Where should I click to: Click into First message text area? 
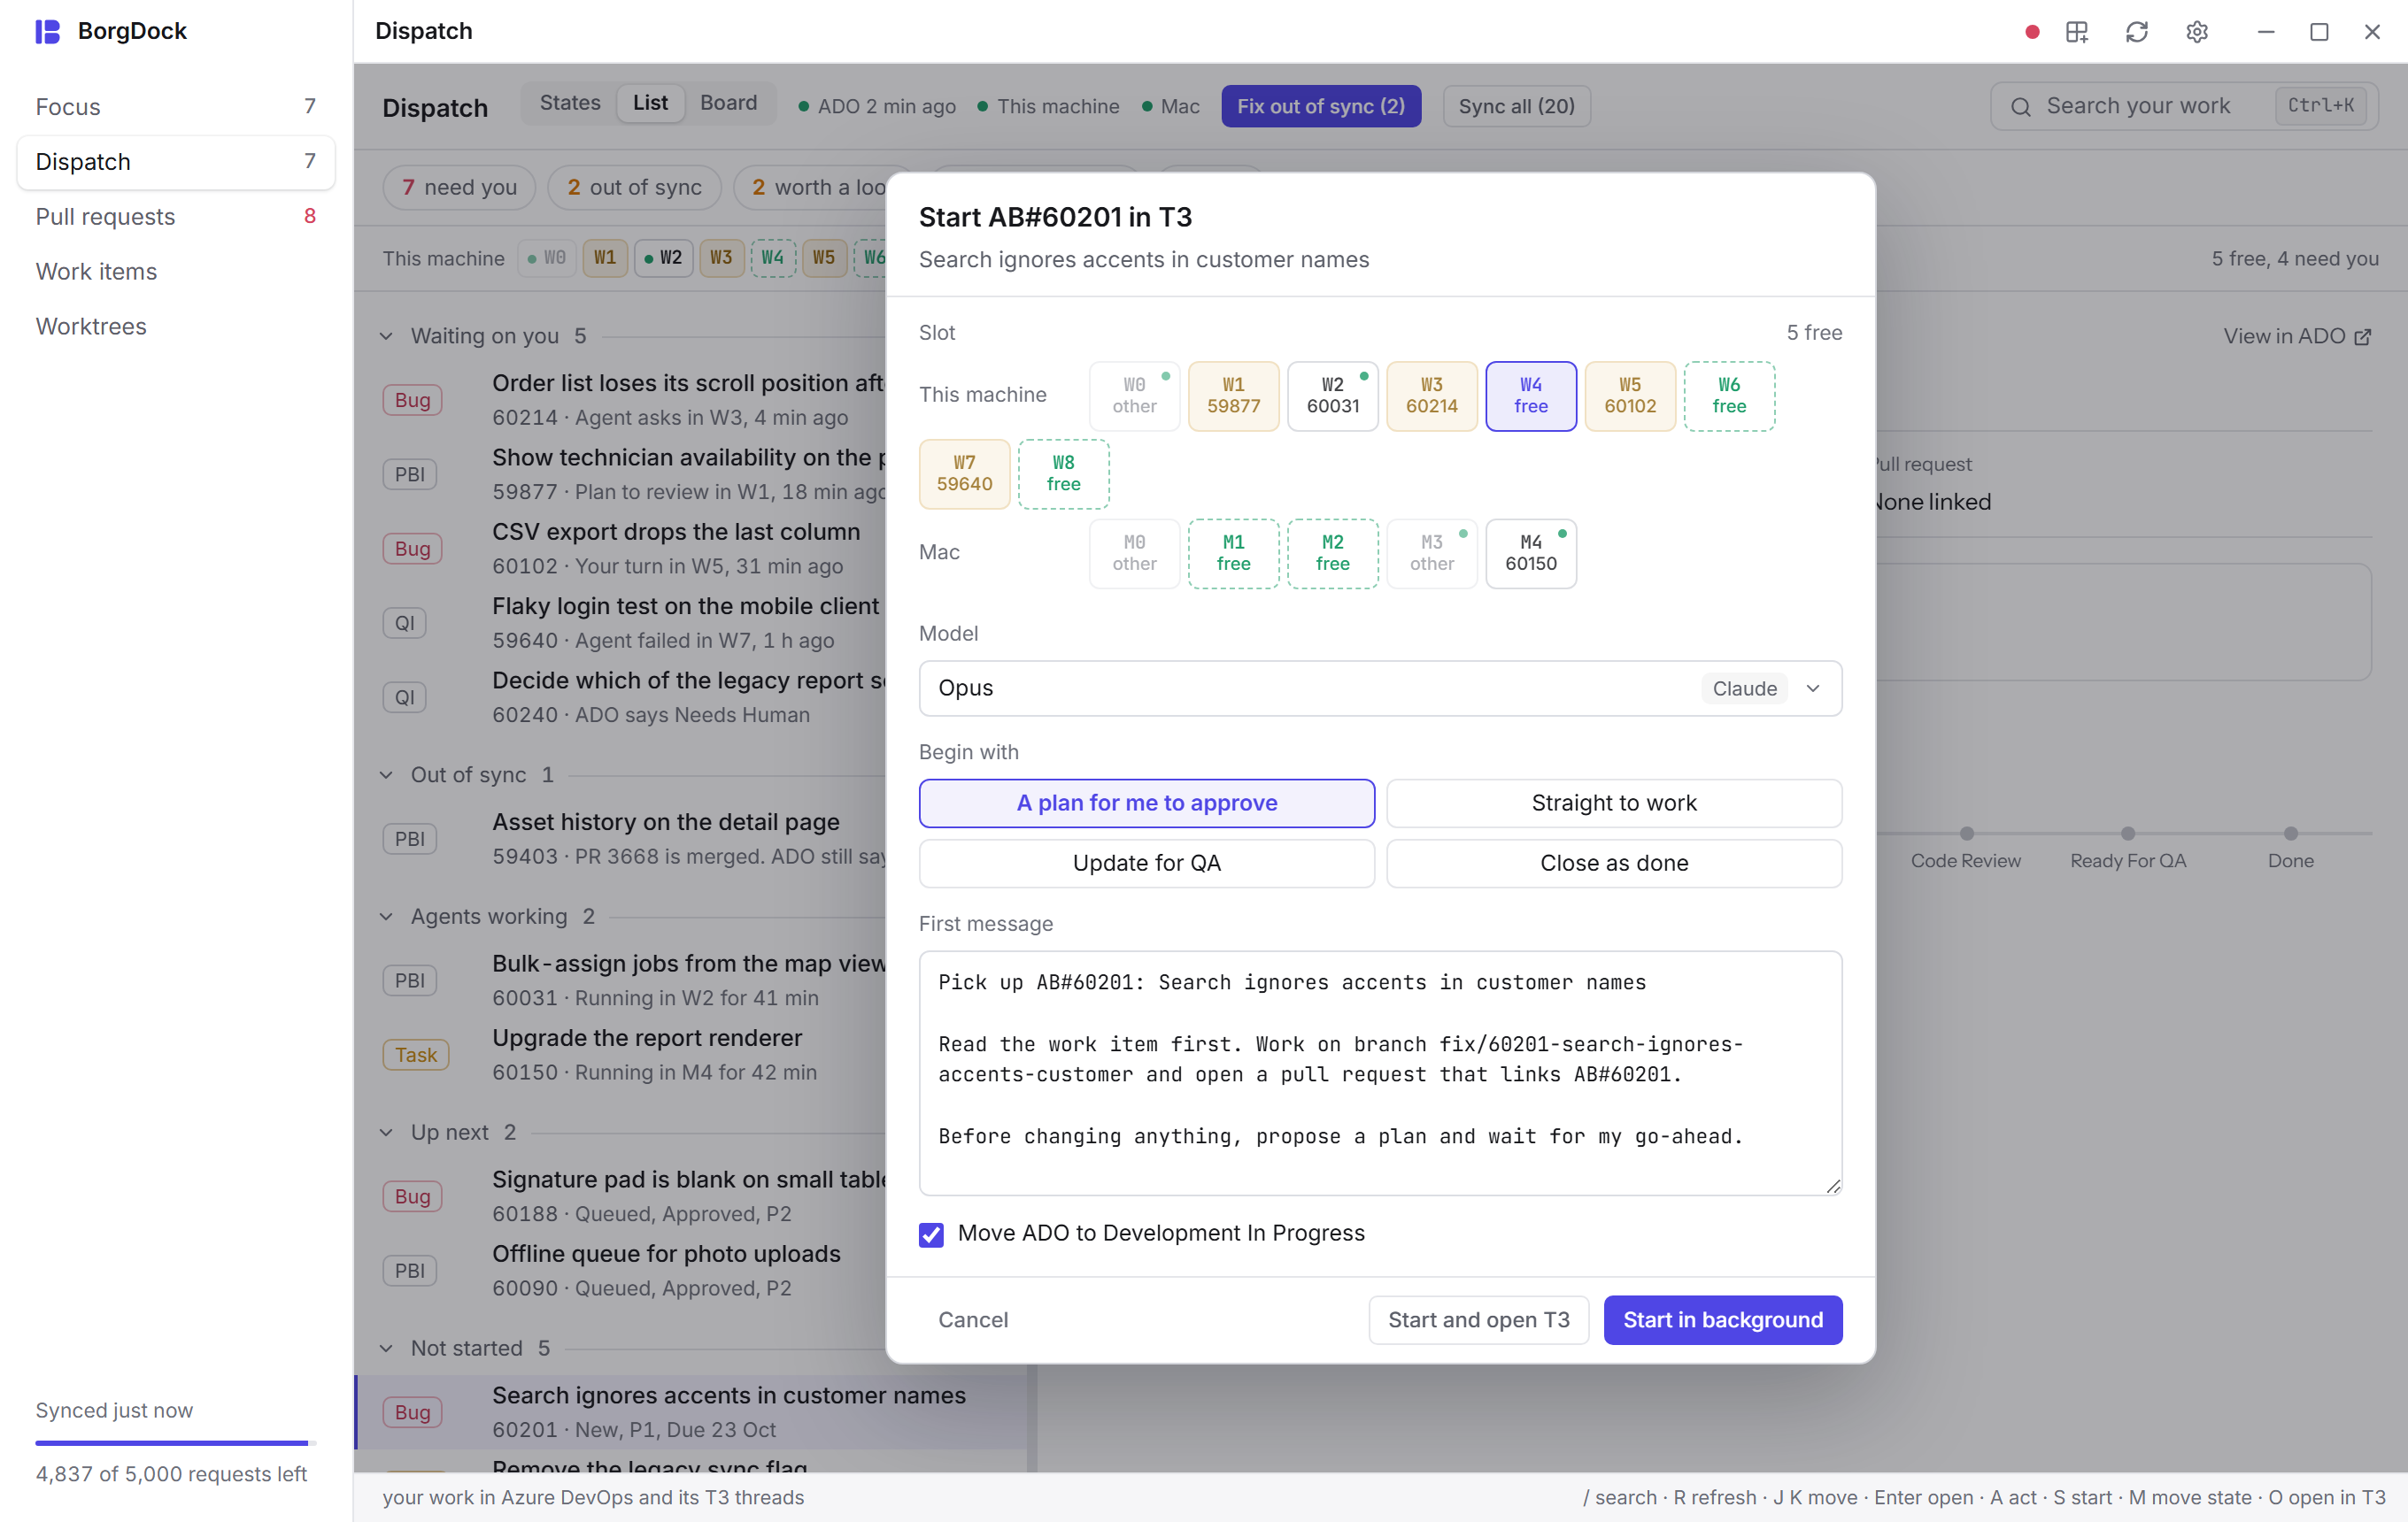1380,1073
